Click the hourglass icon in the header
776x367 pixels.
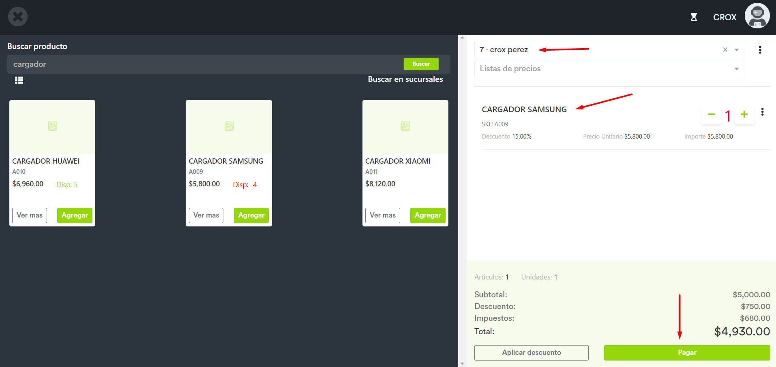pyautogui.click(x=694, y=17)
